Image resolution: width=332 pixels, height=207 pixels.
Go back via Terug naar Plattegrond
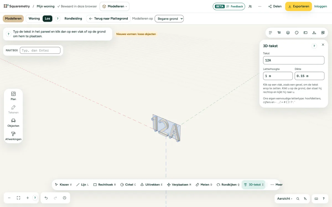[108, 18]
